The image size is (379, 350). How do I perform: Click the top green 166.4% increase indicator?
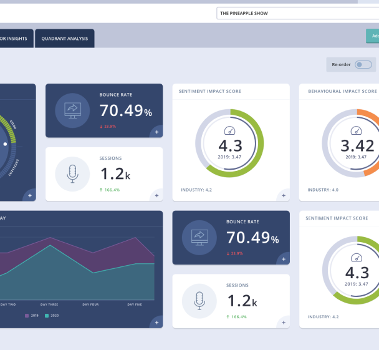tap(110, 190)
